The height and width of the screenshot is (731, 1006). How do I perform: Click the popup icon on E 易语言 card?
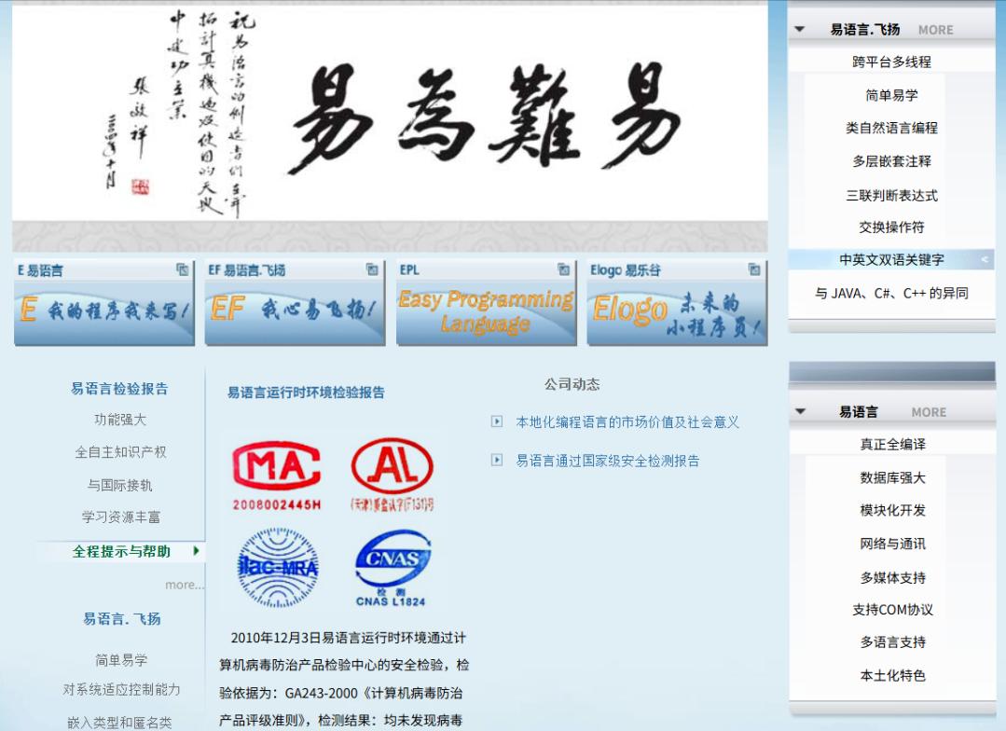pyautogui.click(x=183, y=269)
